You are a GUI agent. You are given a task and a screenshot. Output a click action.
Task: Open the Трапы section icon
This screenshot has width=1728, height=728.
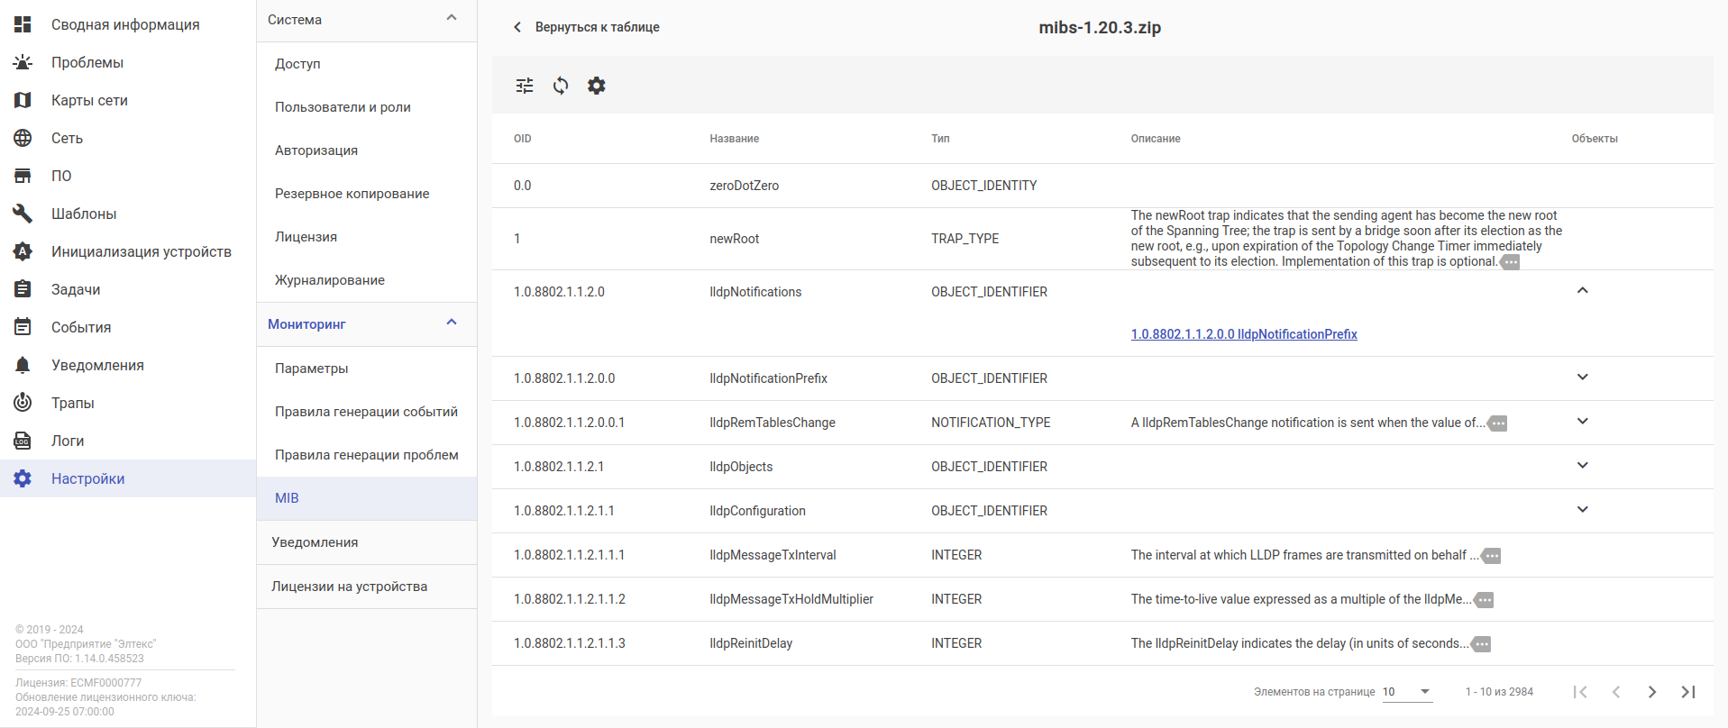click(23, 403)
